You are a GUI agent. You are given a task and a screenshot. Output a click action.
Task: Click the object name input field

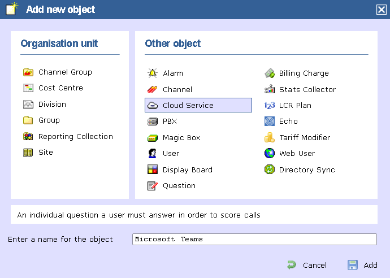click(254, 239)
